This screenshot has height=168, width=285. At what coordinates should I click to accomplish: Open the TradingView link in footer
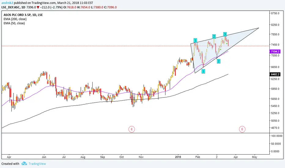click(x=37, y=164)
